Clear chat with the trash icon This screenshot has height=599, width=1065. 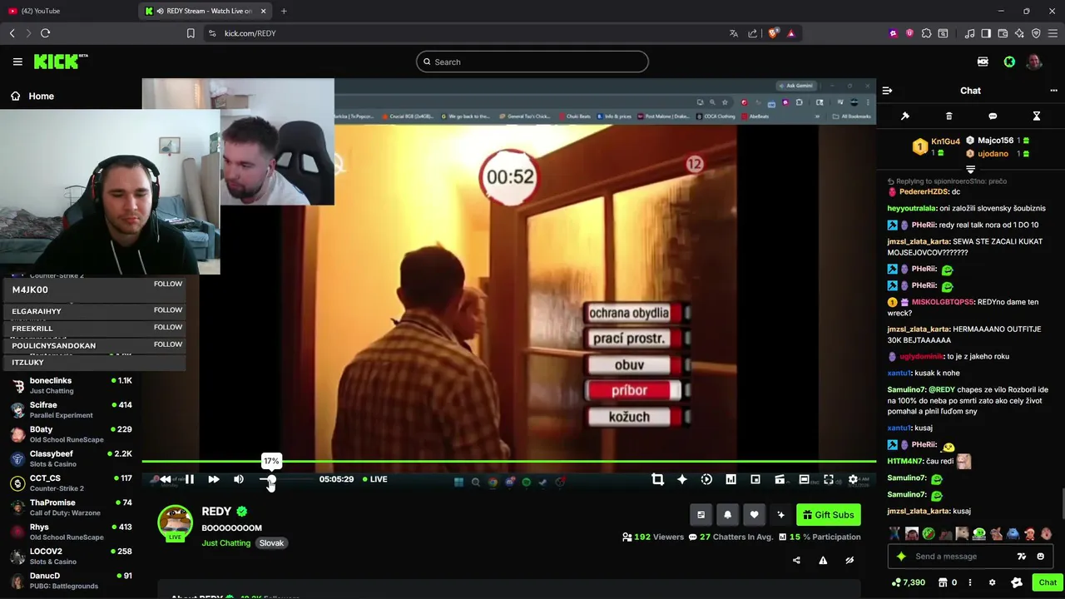coord(949,116)
